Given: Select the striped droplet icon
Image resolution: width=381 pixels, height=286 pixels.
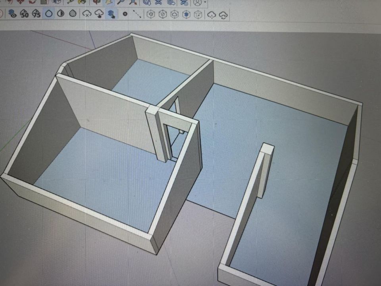Looking at the screenshot, I should pos(72,14).
